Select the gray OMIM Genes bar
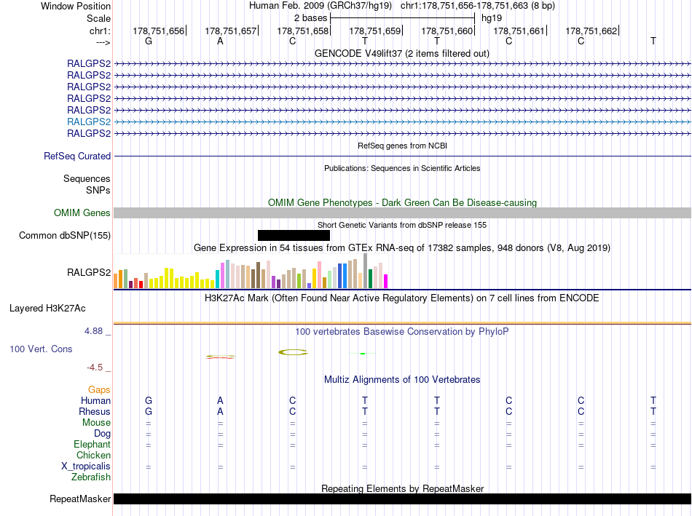This screenshot has height=516, width=692. (x=402, y=213)
